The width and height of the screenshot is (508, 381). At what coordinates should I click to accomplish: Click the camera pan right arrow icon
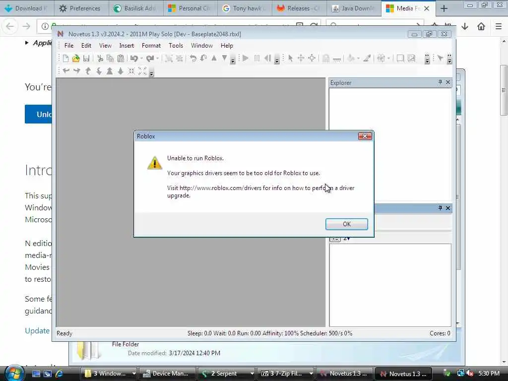point(77,71)
